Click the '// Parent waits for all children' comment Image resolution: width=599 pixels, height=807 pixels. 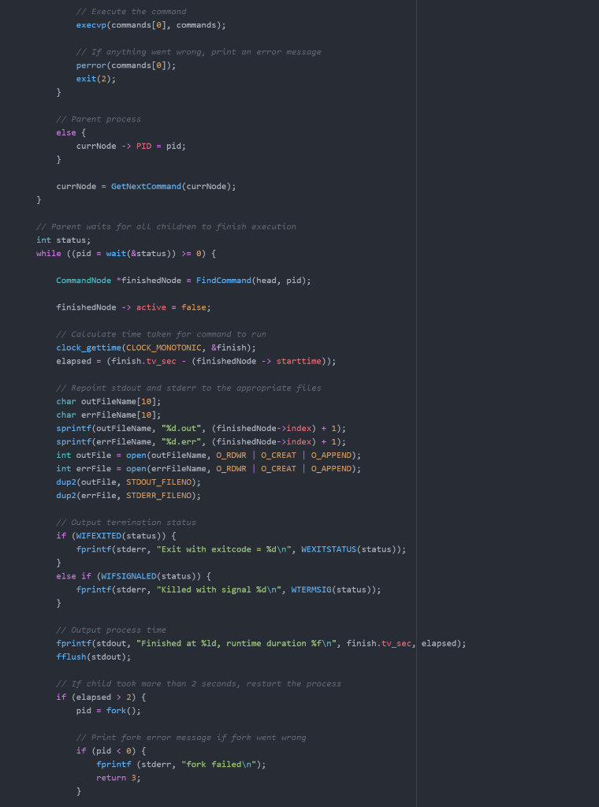[166, 226]
